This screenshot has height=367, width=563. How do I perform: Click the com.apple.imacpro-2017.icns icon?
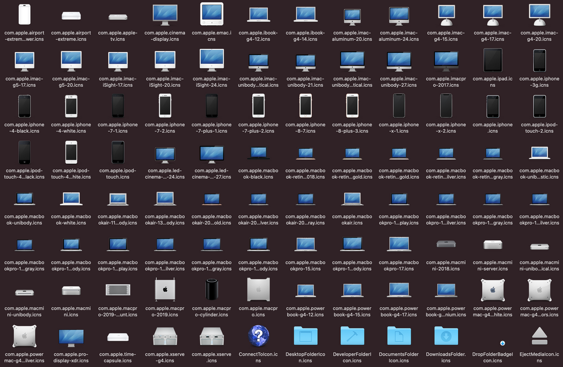click(x=446, y=61)
